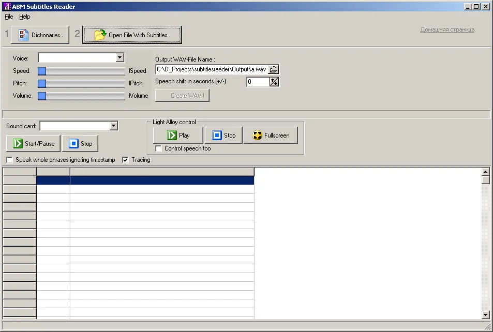Click the Stop icon in Light Alloy control
This screenshot has width=493, height=332.
(x=216, y=135)
